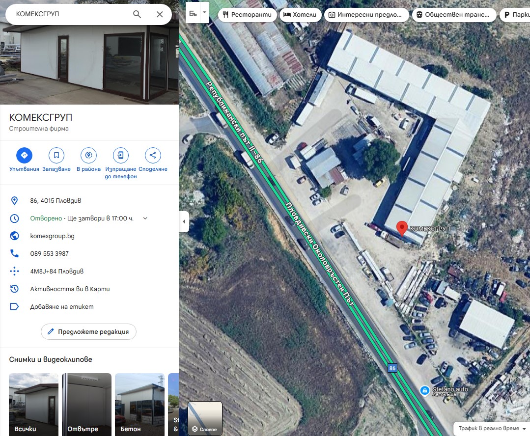Click Предложете редакция button
The image size is (530, 436).
tap(88, 331)
